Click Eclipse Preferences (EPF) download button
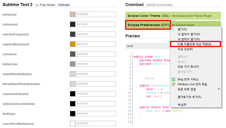Image resolution: width=226 pixels, height=128 pixels. point(148,25)
